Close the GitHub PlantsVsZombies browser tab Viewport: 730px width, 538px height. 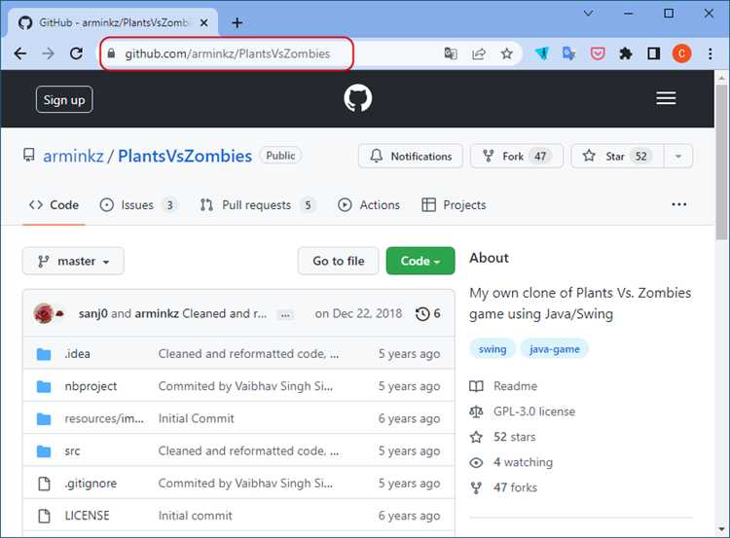[204, 22]
